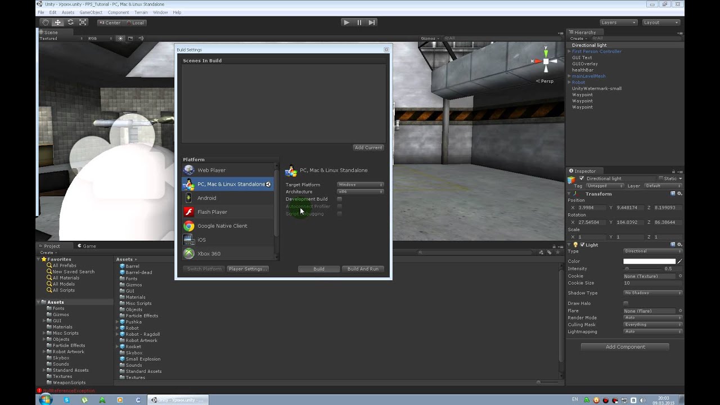Click the Color eyedropper picker icon

679,262
